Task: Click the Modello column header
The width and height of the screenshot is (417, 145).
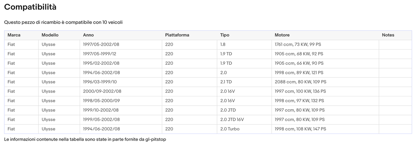Action: (50, 35)
